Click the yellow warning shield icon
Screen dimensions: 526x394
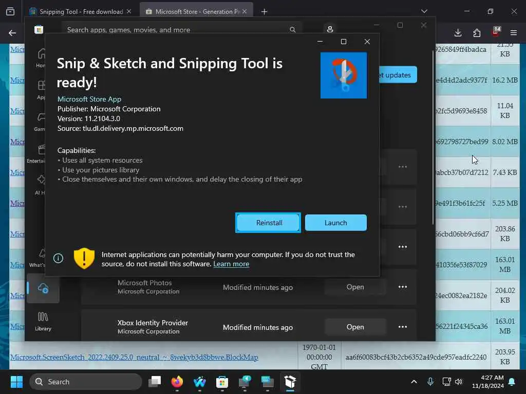tap(84, 259)
